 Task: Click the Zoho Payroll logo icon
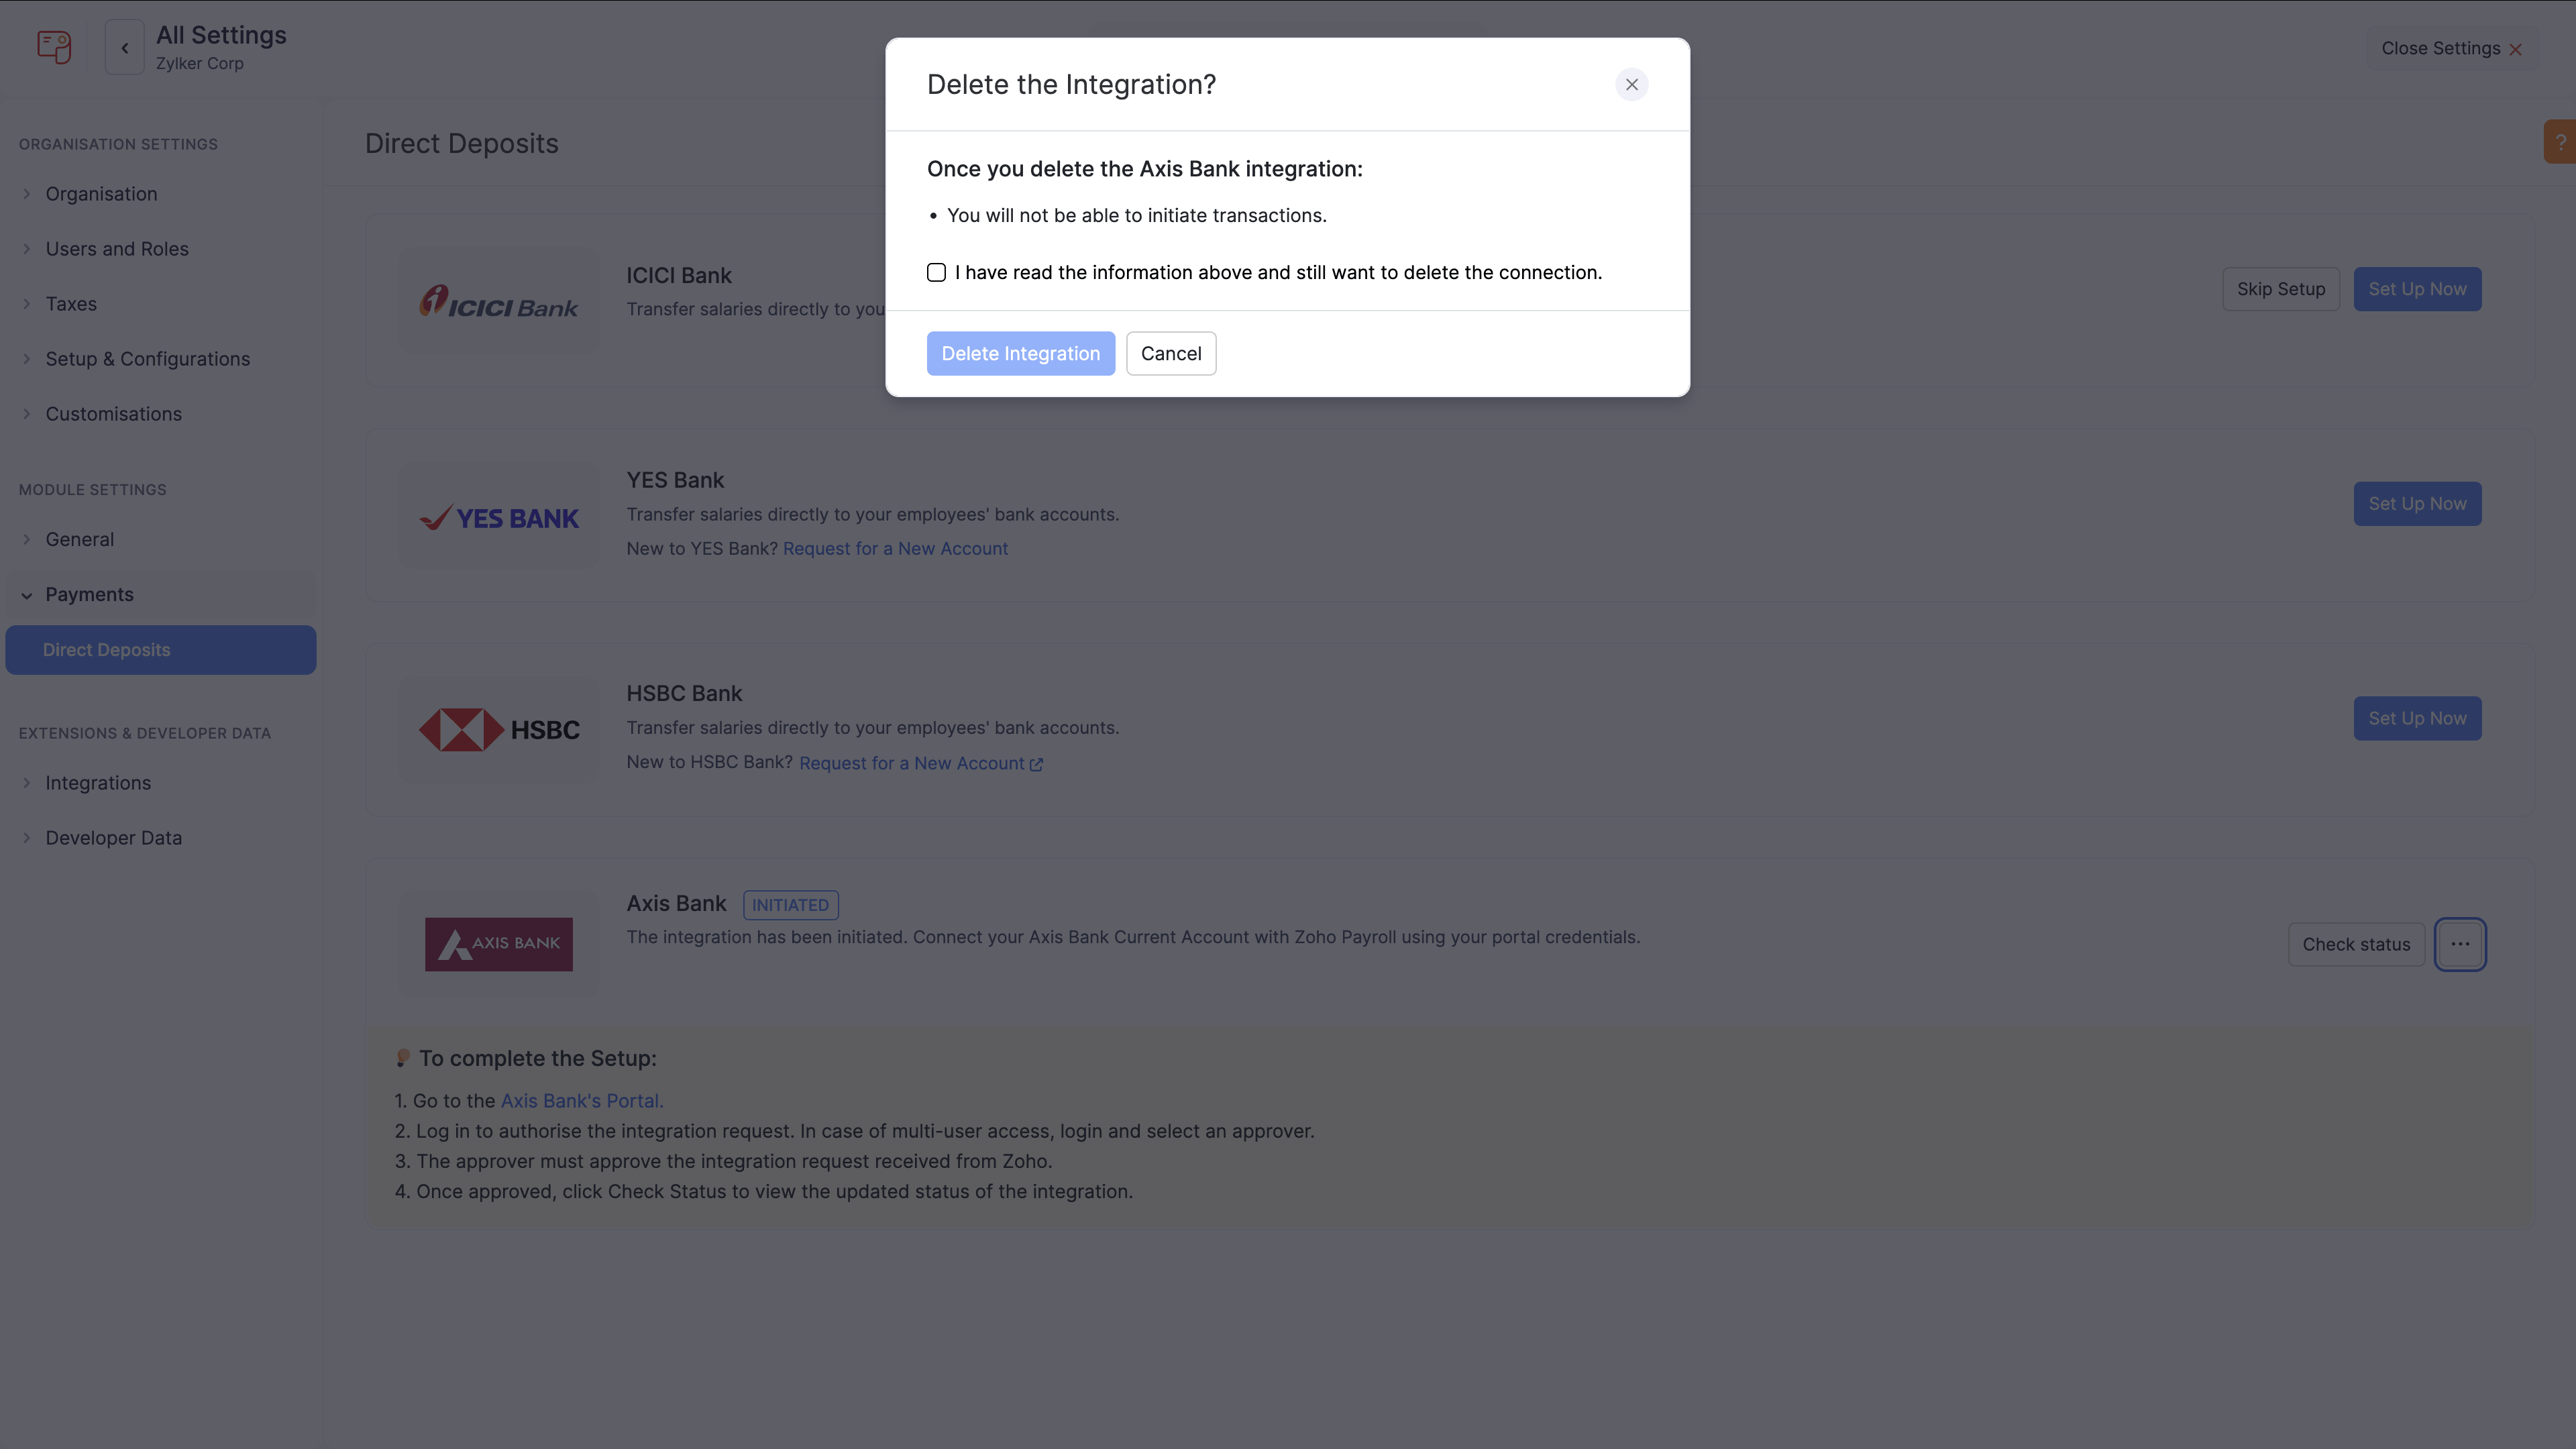(x=54, y=47)
